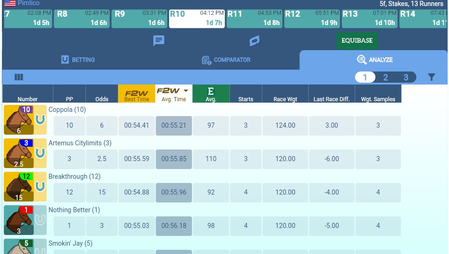The width and height of the screenshot is (449, 254).
Task: Sort by E Avg. column header
Action: [211, 94]
